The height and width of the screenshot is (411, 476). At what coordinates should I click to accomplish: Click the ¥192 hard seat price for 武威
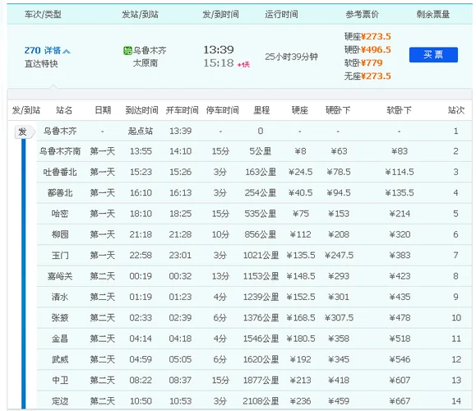point(300,359)
